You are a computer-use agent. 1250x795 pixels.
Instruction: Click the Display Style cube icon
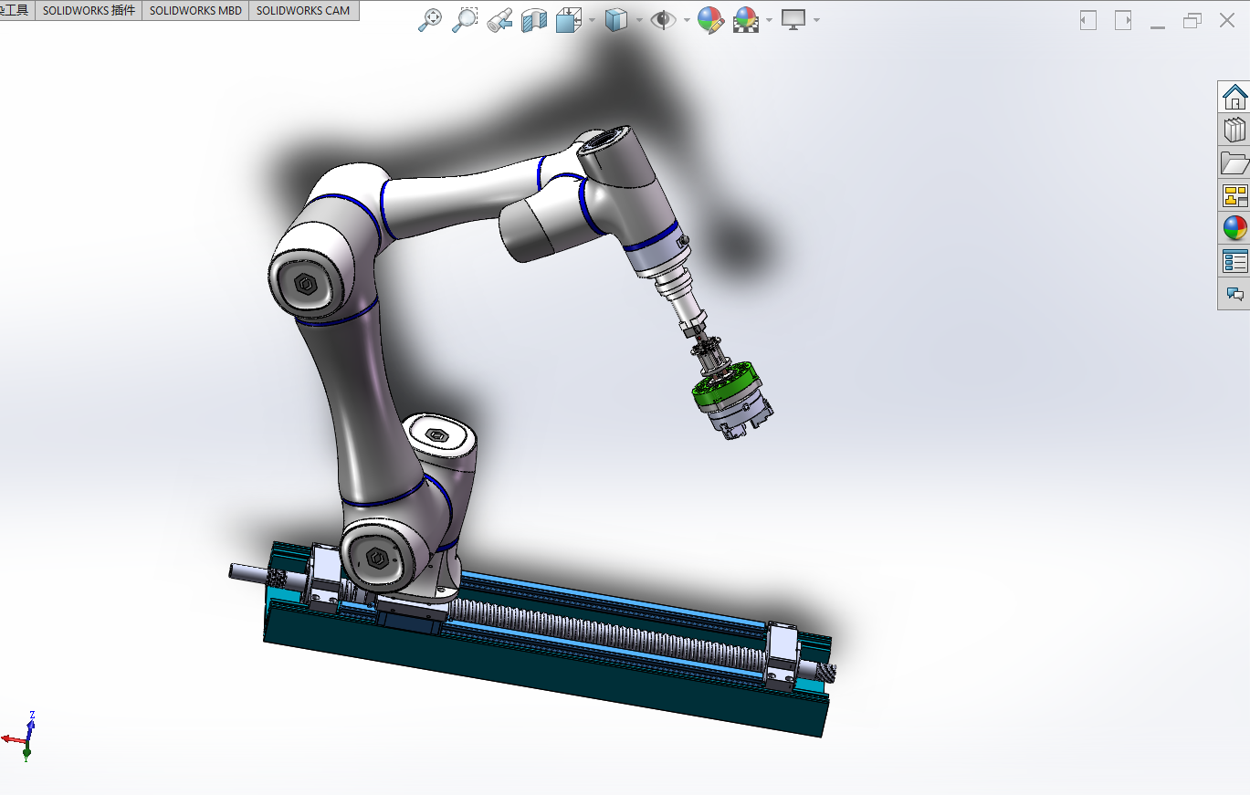click(616, 20)
